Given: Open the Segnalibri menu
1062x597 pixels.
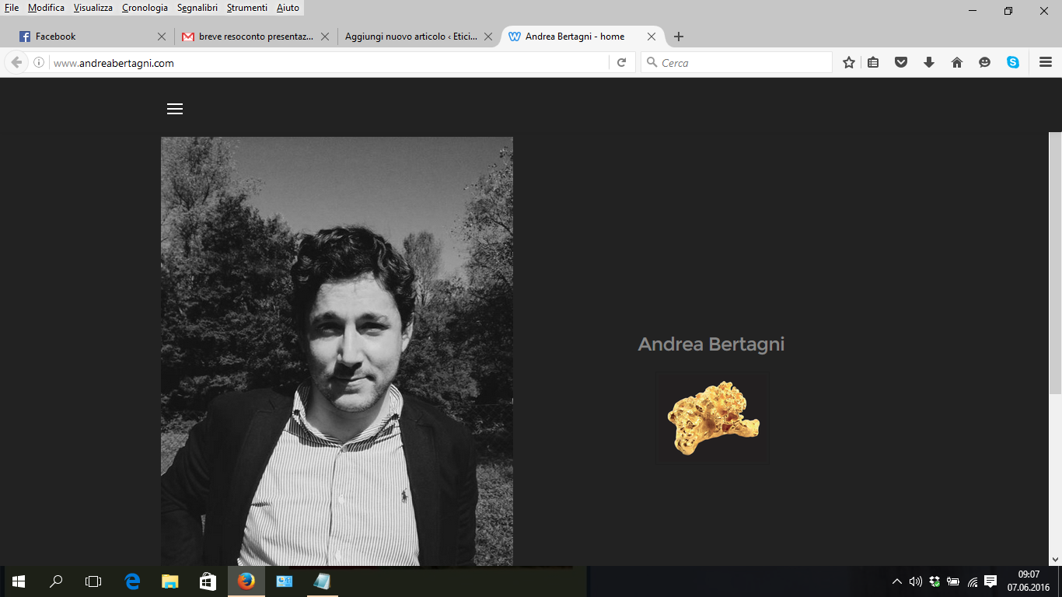Looking at the screenshot, I should (x=197, y=8).
